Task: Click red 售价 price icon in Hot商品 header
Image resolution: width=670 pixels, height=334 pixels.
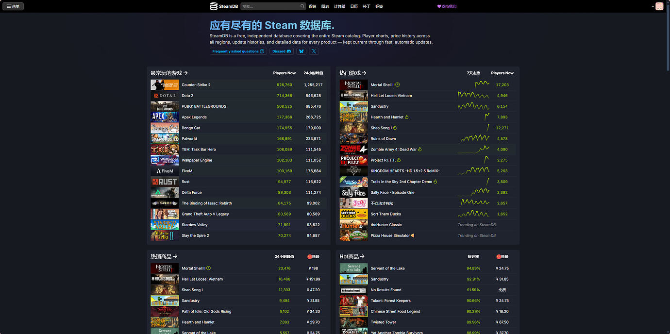Action: [x=499, y=256]
